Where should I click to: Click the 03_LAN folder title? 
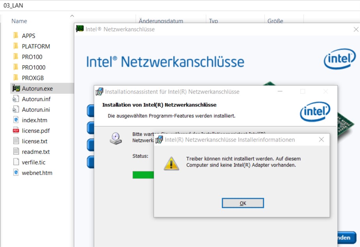(13, 5)
